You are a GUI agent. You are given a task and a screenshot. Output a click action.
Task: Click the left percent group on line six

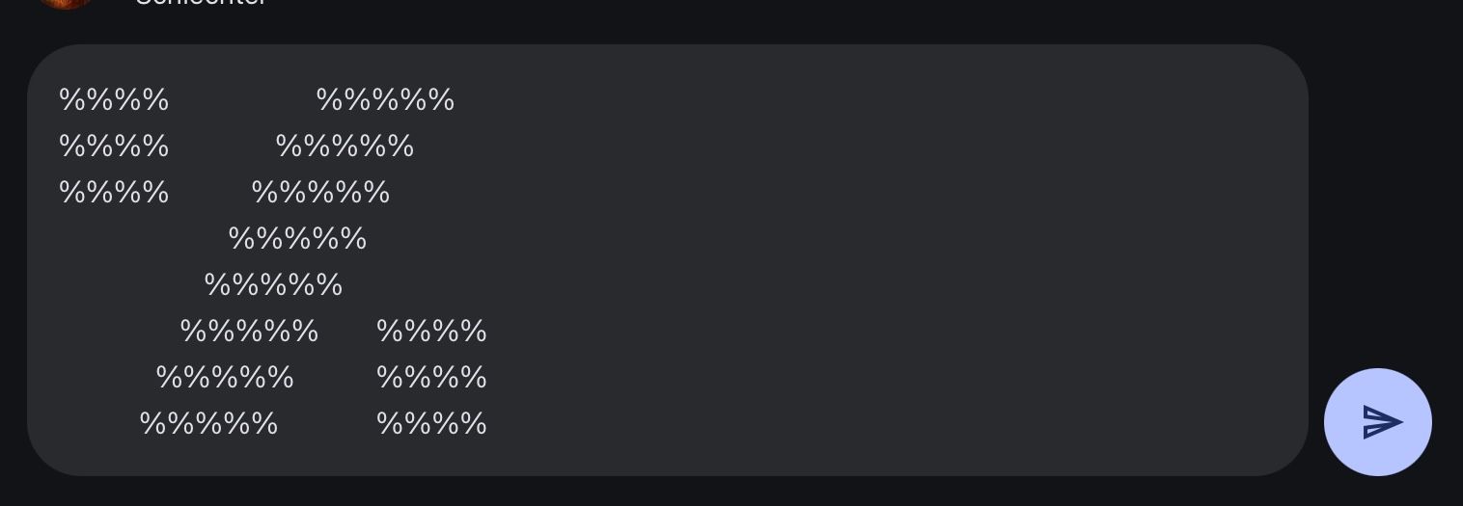[x=249, y=332]
